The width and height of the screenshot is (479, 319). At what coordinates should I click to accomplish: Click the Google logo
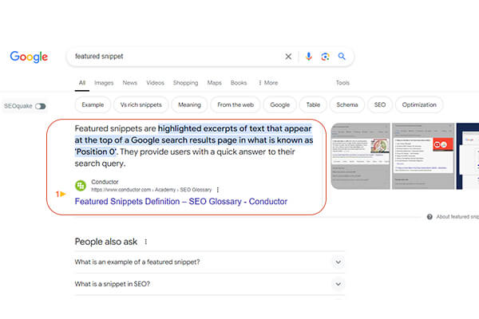click(29, 57)
